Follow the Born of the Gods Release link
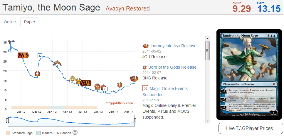284x139 pixels. coord(172,67)
